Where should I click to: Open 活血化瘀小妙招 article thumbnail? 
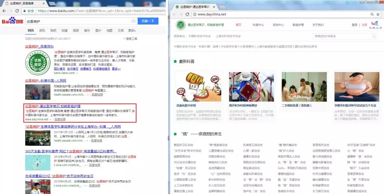199,87
